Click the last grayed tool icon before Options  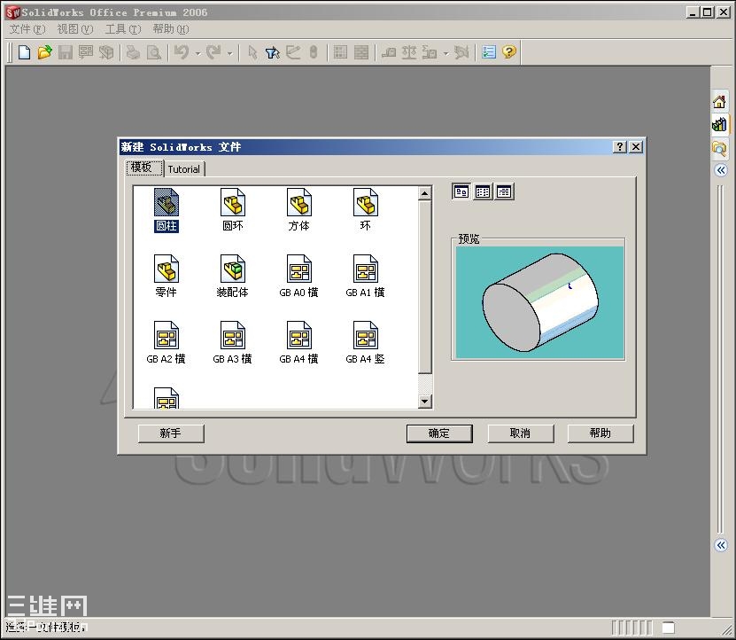461,52
